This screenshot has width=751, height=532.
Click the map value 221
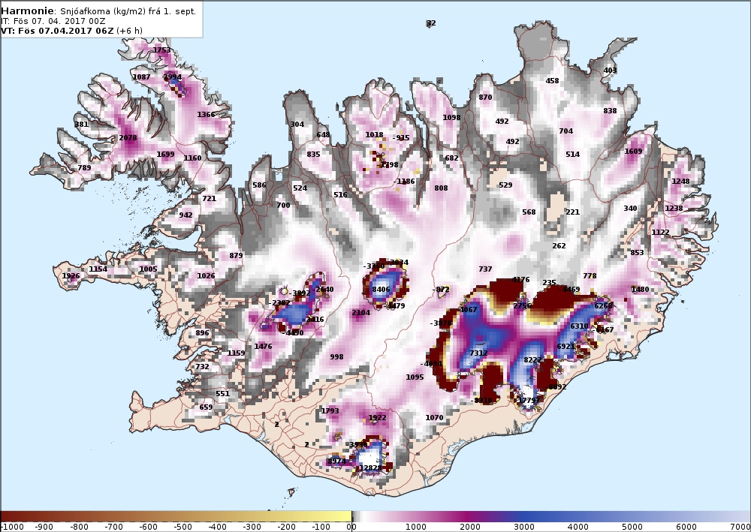click(573, 212)
